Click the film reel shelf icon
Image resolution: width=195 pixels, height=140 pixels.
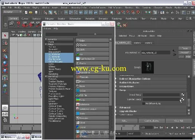coord(12,24)
